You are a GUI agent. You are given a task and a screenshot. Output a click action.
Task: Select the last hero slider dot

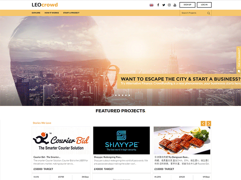click(129, 95)
